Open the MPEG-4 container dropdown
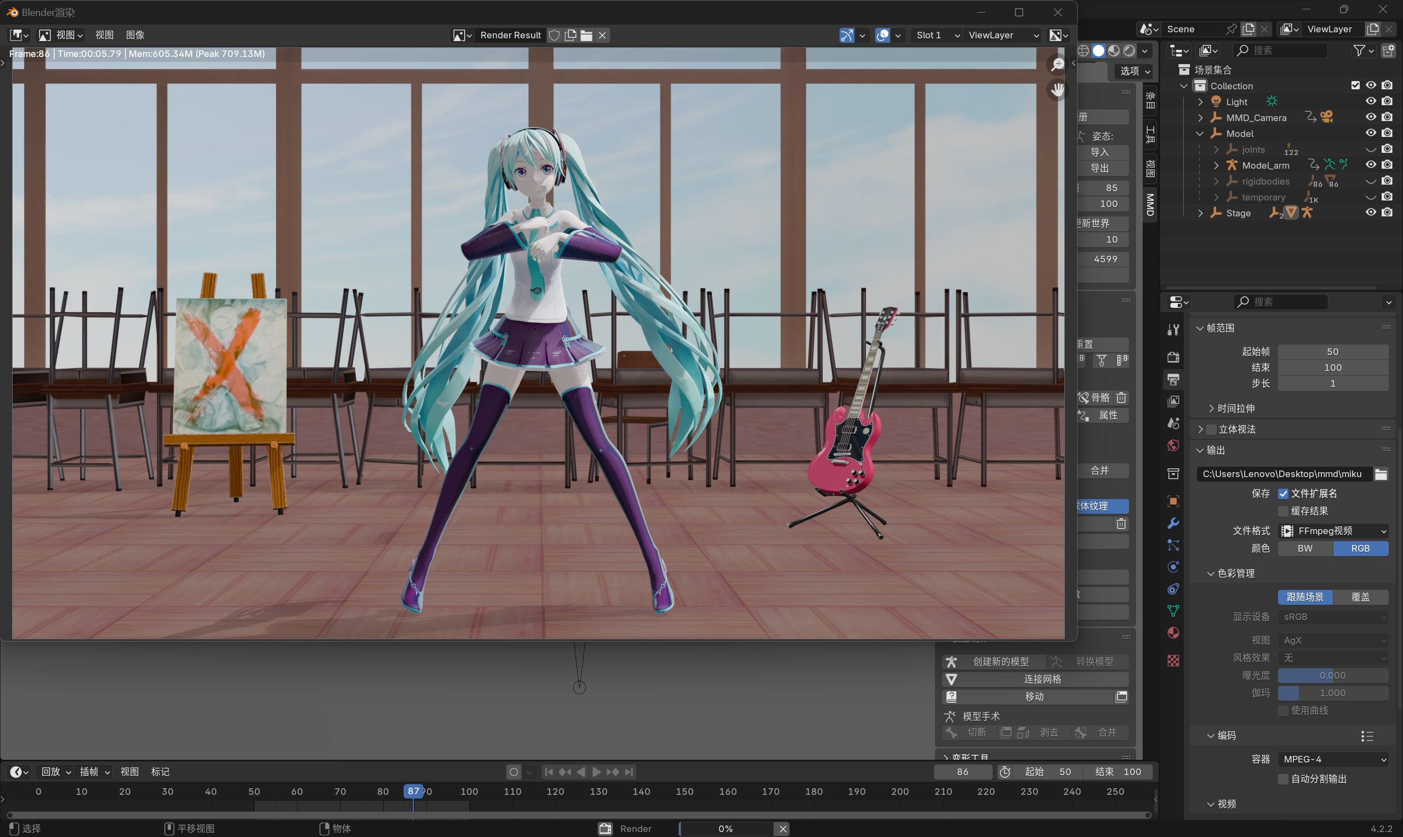 1332,759
